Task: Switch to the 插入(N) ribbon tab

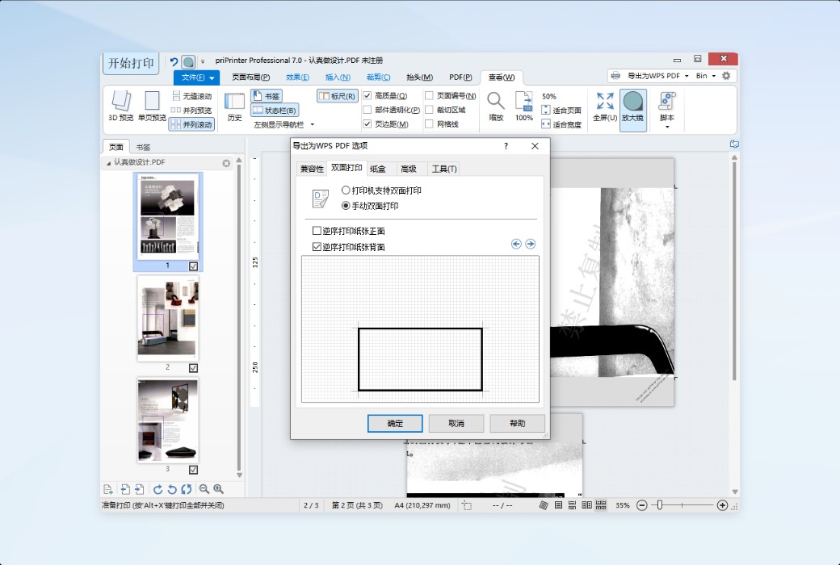Action: pos(338,77)
